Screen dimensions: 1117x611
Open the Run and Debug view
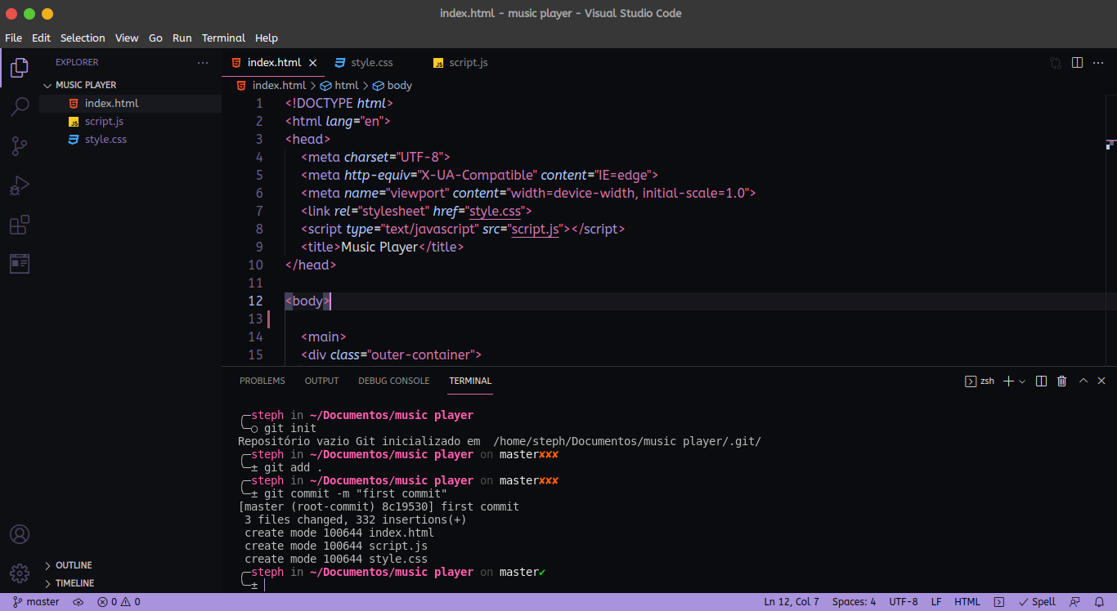(20, 185)
